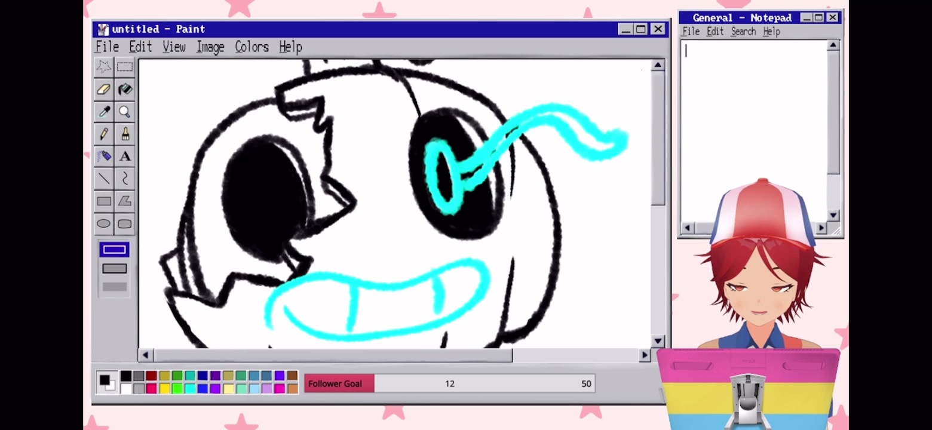Open Notepad's Search menu
The height and width of the screenshot is (430, 932).
743,32
